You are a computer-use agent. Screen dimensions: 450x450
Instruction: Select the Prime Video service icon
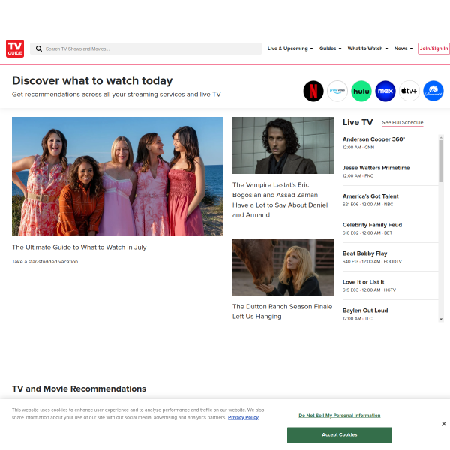[x=337, y=91]
